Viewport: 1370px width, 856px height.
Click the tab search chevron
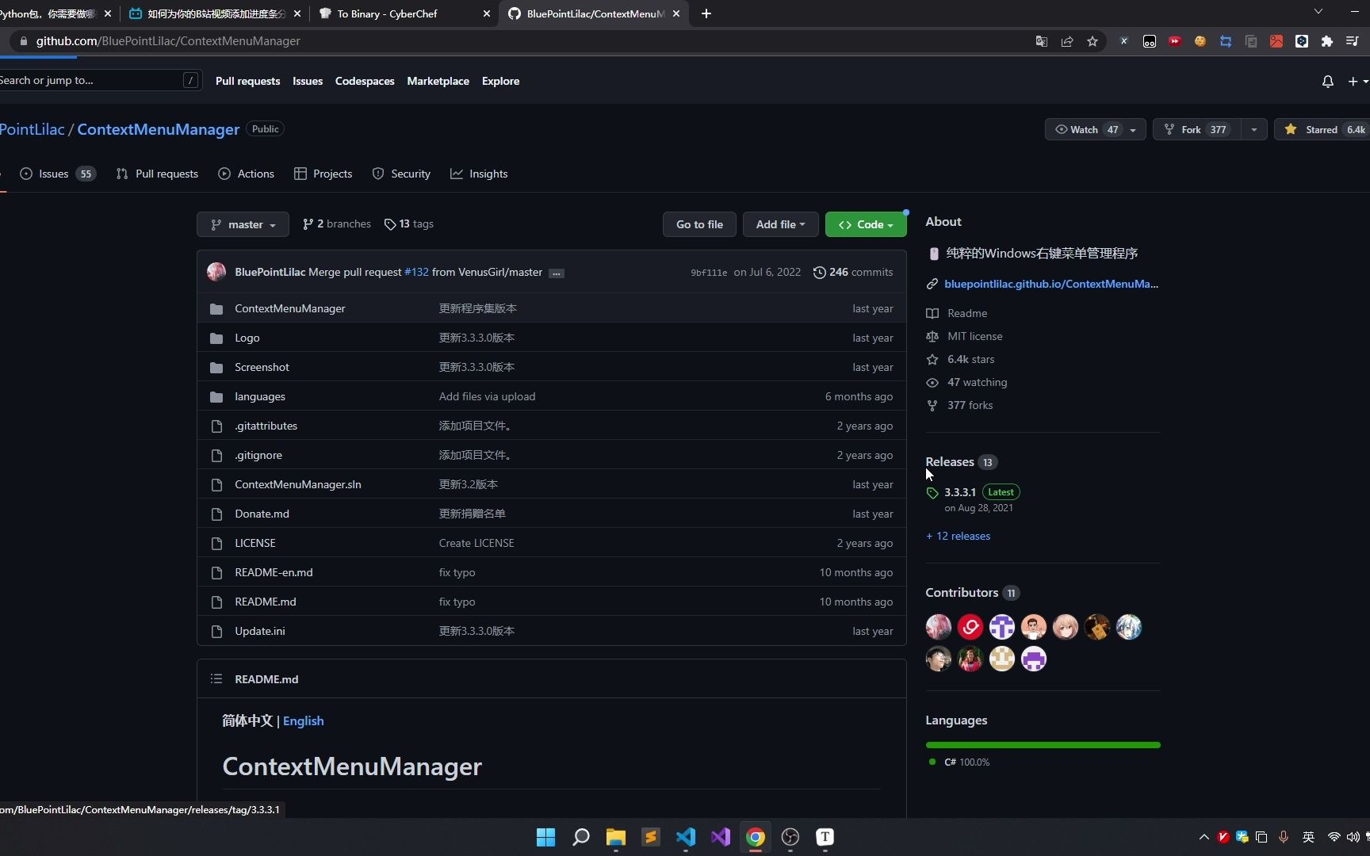pos(1318,11)
